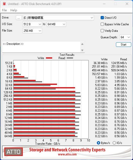Click the 512 B row label
133x160 pixels.
[x=9, y=63]
